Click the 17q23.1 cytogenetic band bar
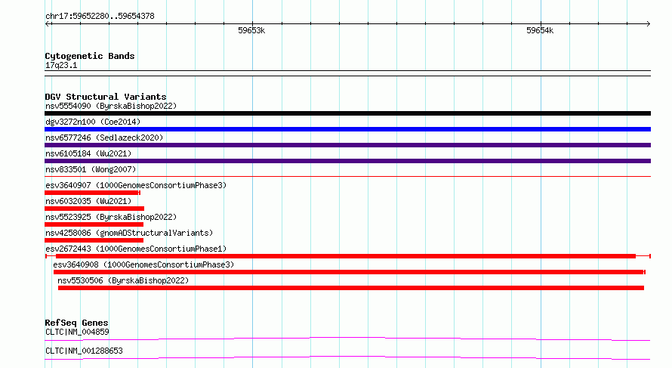Viewport: 672px width, 368px height. [347, 73]
